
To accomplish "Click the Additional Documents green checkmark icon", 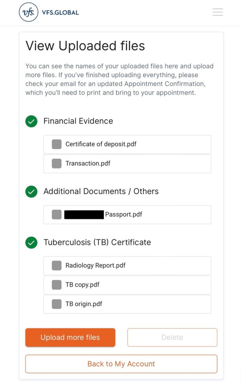I will click(31, 191).
